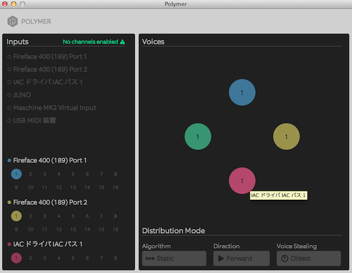The width and height of the screenshot is (352, 273).
Task: Enable channel 12 under Fireface Port 1
Action: [59, 187]
